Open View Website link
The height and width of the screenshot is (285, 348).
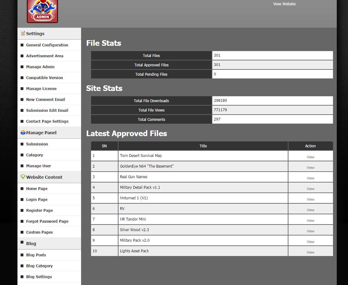coord(284,4)
